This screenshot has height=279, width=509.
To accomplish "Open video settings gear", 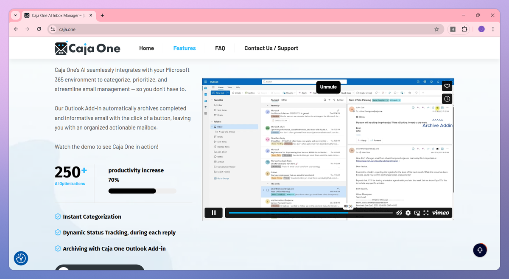I will click(408, 213).
